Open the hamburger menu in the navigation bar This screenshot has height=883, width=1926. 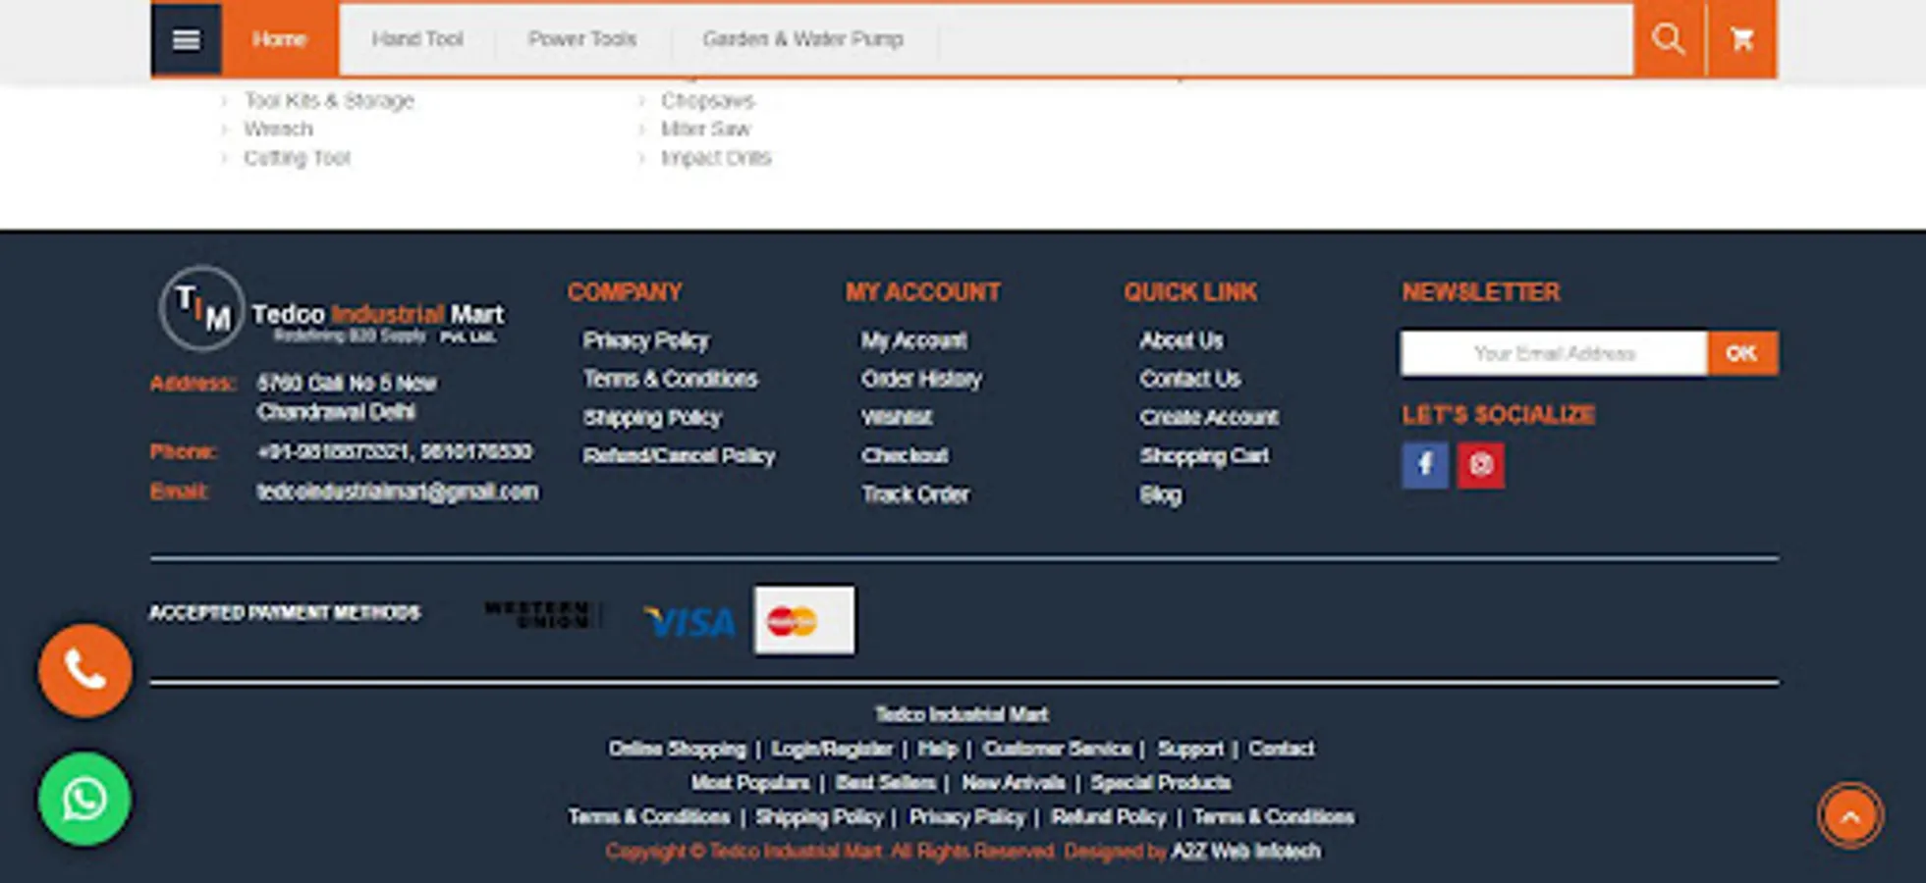point(186,39)
